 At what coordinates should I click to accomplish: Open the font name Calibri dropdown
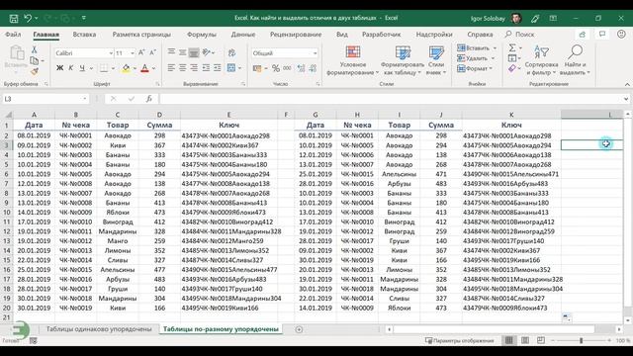tap(111, 53)
